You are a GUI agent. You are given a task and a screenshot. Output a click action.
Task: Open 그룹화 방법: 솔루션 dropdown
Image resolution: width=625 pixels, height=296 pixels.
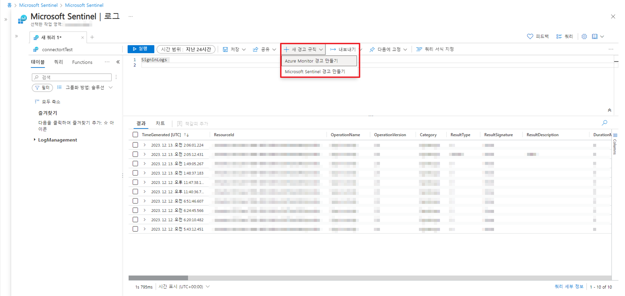tap(85, 88)
